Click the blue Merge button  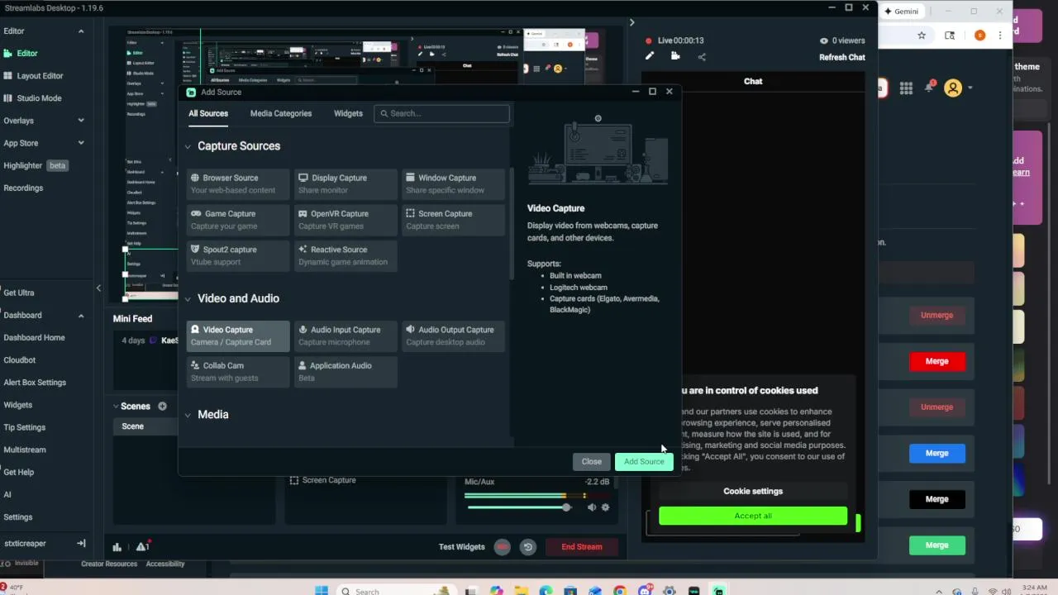pos(936,453)
